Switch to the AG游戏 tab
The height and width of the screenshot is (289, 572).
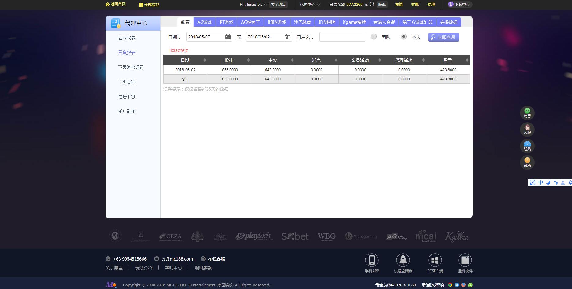point(205,22)
